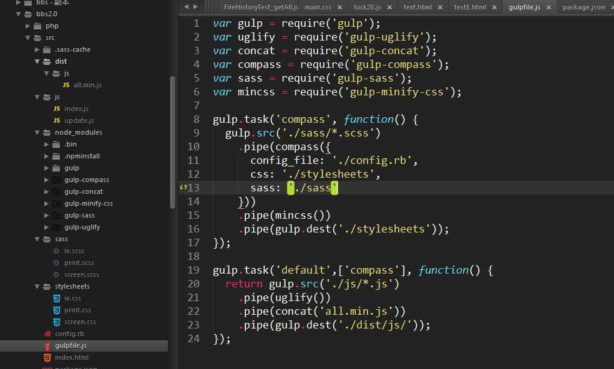This screenshot has height=369, width=614.
Task: Close the main.css tab
Action: click(x=339, y=7)
